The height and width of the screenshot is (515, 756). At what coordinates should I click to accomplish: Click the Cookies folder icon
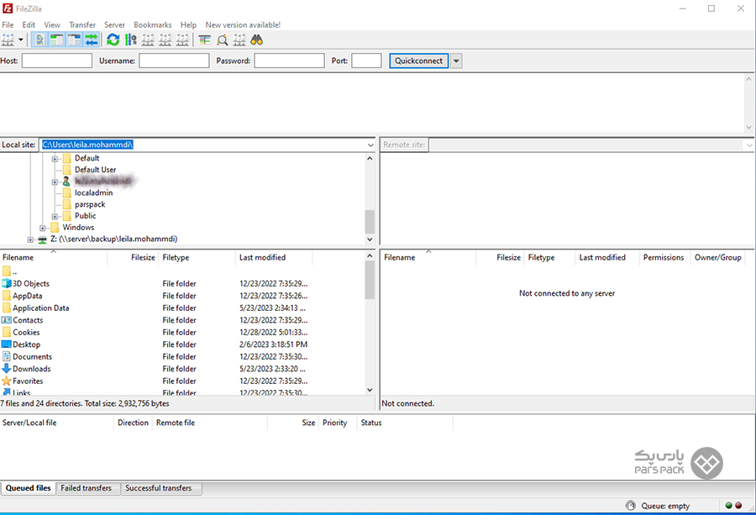6,332
